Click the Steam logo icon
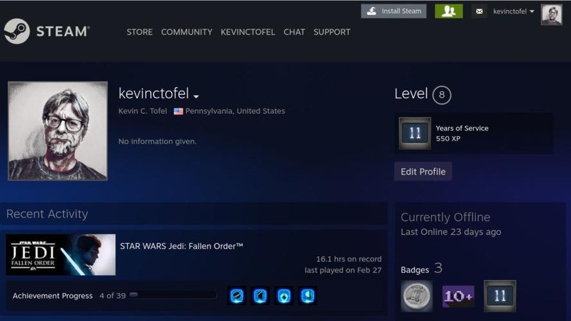The height and width of the screenshot is (321, 571). [17, 31]
